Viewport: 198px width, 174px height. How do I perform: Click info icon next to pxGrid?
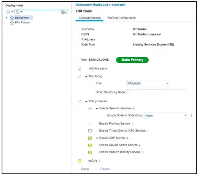tap(99, 161)
